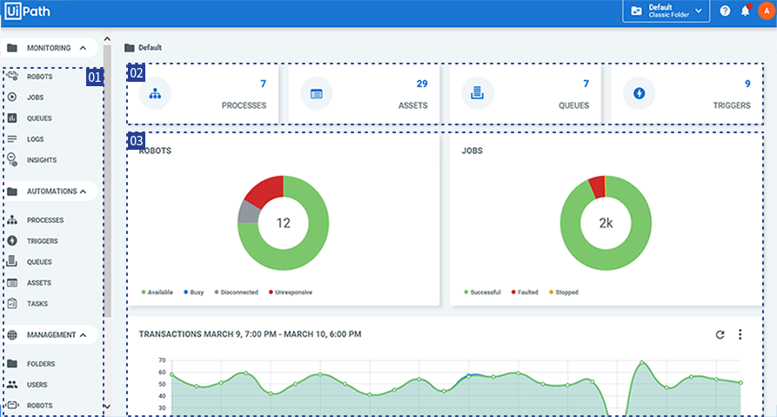Screen dimensions: 777x417
Task: Click the Monitoring Queues chart icon
Action: pos(12,118)
